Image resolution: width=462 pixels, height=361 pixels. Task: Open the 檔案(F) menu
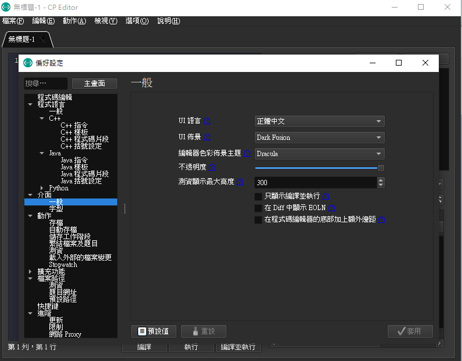pos(13,21)
